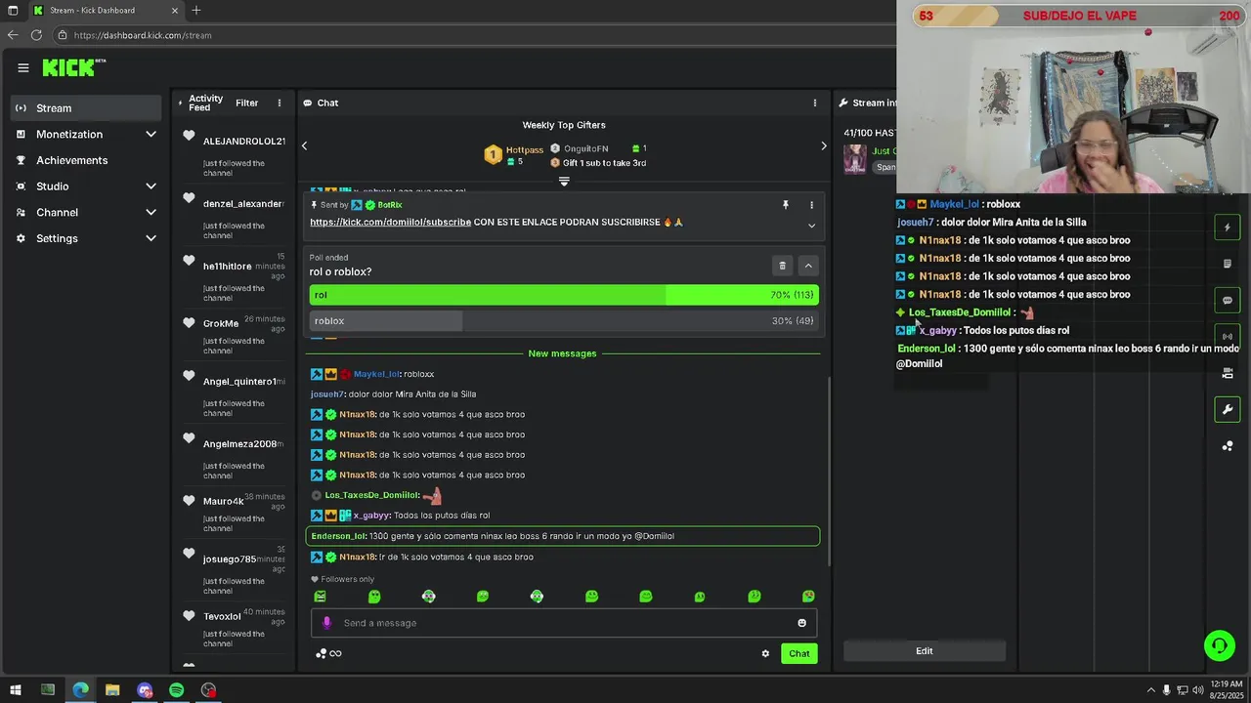
Task: Open pinned message options menu
Action: tap(811, 205)
